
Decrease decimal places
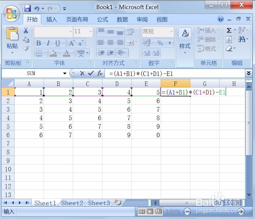[156, 53]
